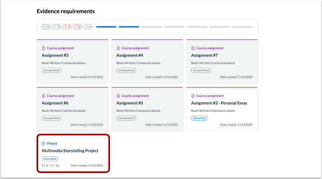The image size is (322, 179).
Task: Click course assignment icon on Personal Essay card
Action: pyautogui.click(x=193, y=96)
